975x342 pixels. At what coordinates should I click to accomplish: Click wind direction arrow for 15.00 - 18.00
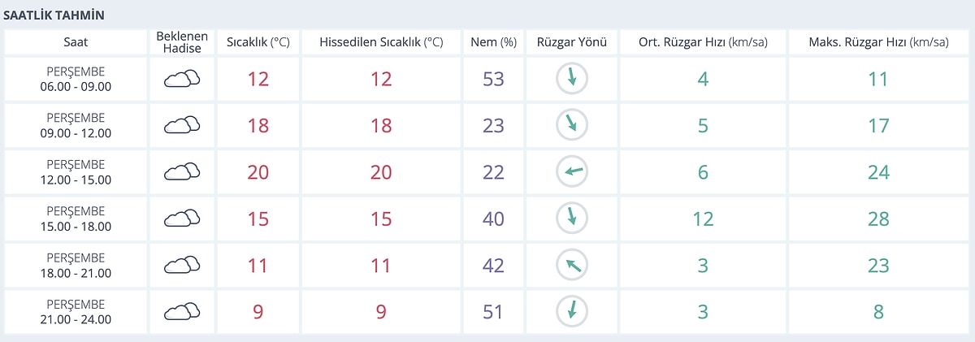(x=572, y=219)
